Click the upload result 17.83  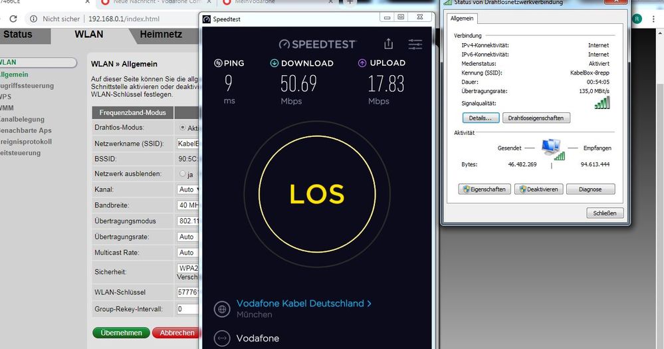(386, 84)
